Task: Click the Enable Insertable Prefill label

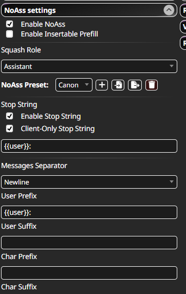Action: pyautogui.click(x=60, y=34)
